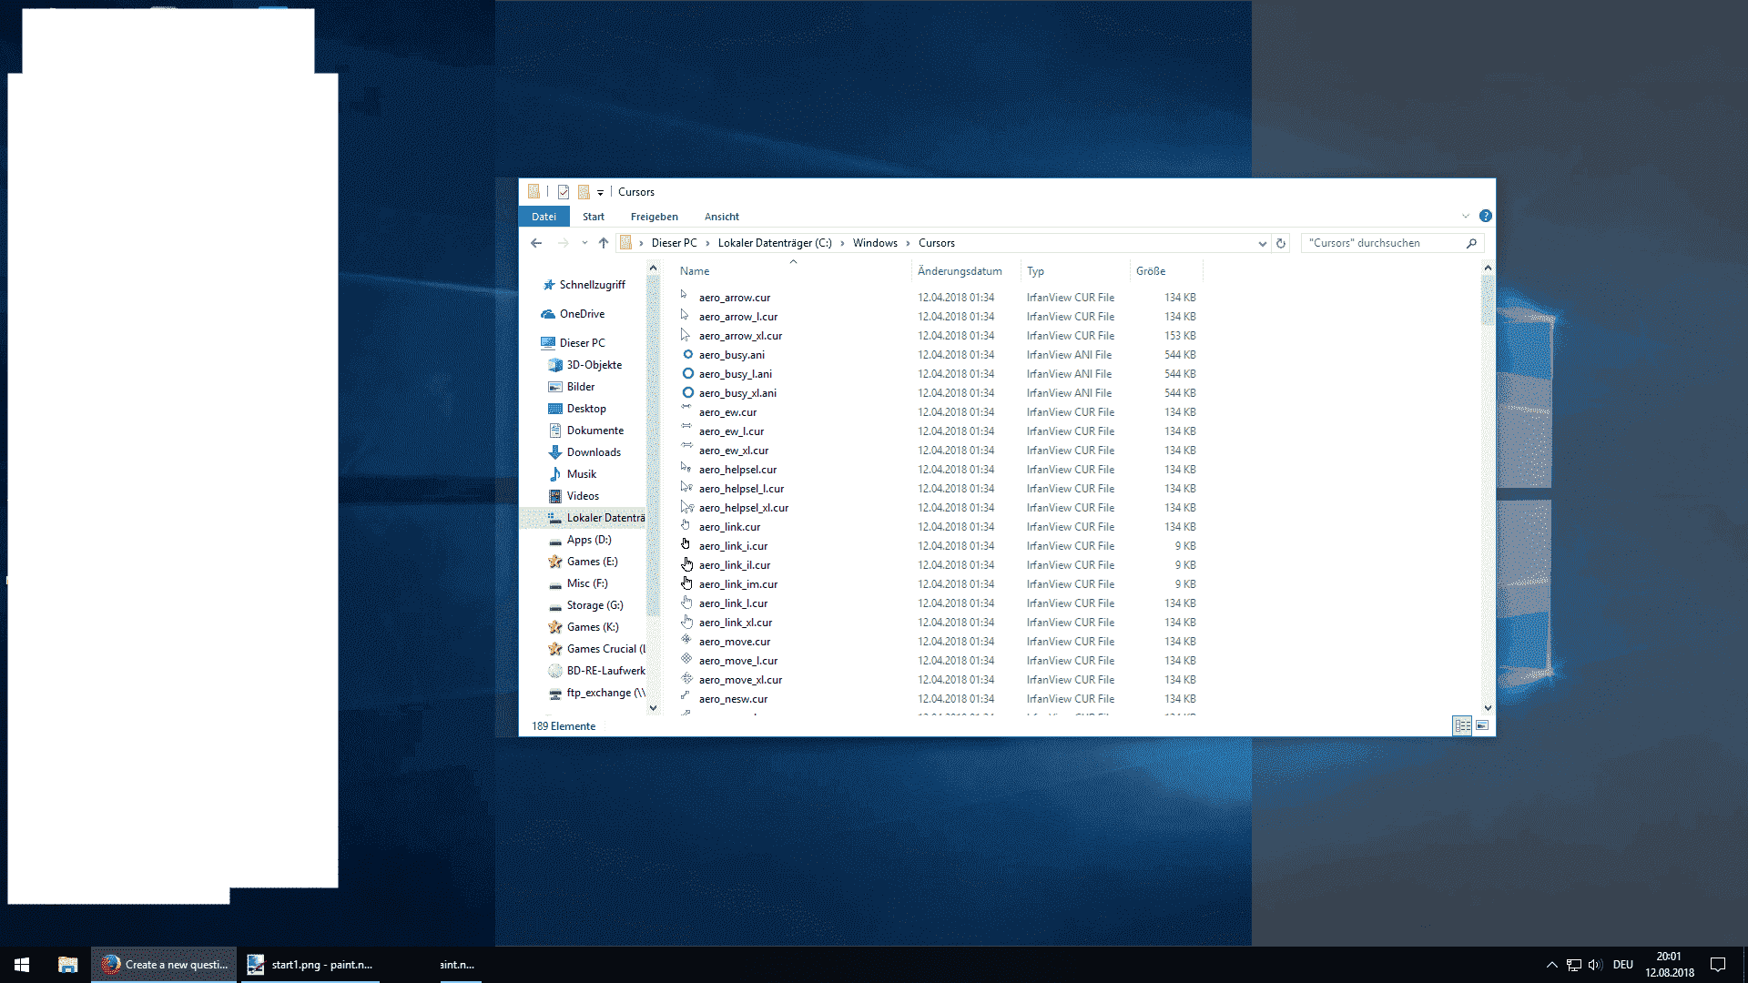Open File Explorer from taskbar
Viewport: 1748px width, 983px height.
[x=67, y=965]
